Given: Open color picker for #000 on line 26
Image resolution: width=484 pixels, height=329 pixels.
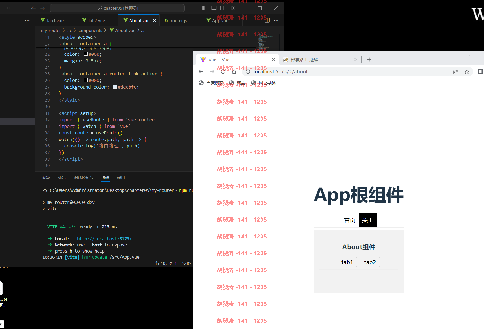Looking at the screenshot, I should click(86, 80).
